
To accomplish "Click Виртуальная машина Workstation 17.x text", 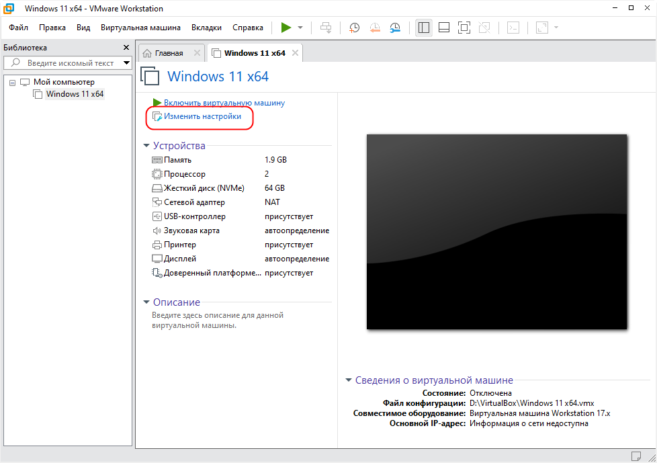I will point(539,413).
